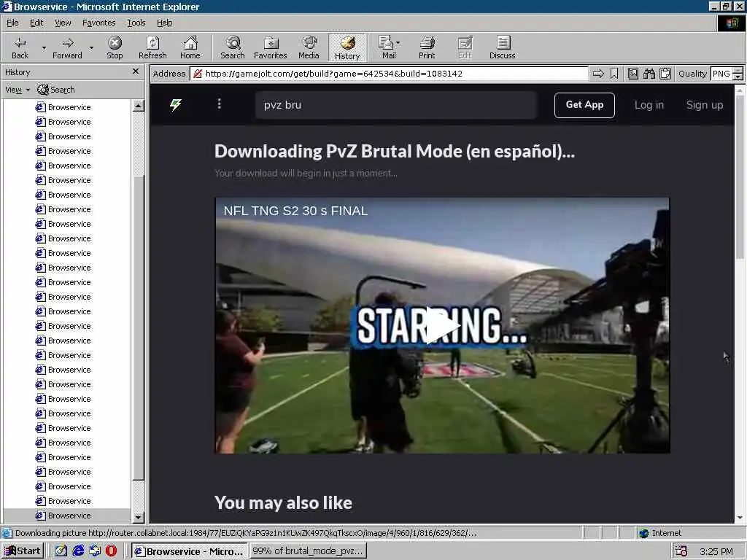The image size is (747, 560).
Task: Open the View dropdown in History panel
Action: (18, 90)
